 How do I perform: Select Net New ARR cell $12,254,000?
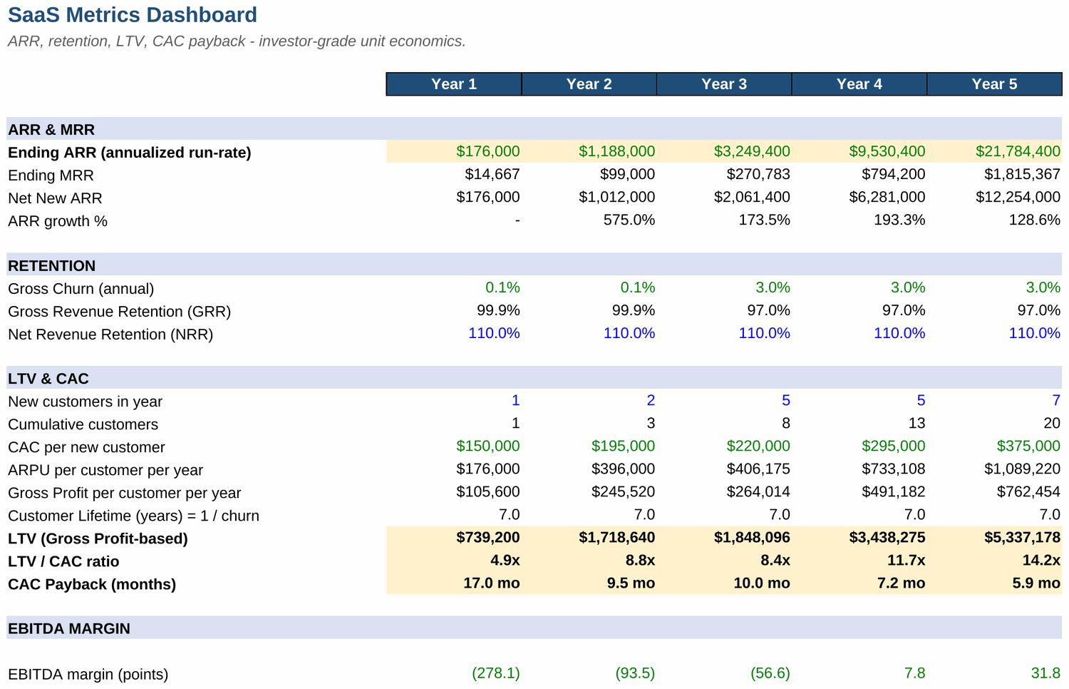(995, 197)
